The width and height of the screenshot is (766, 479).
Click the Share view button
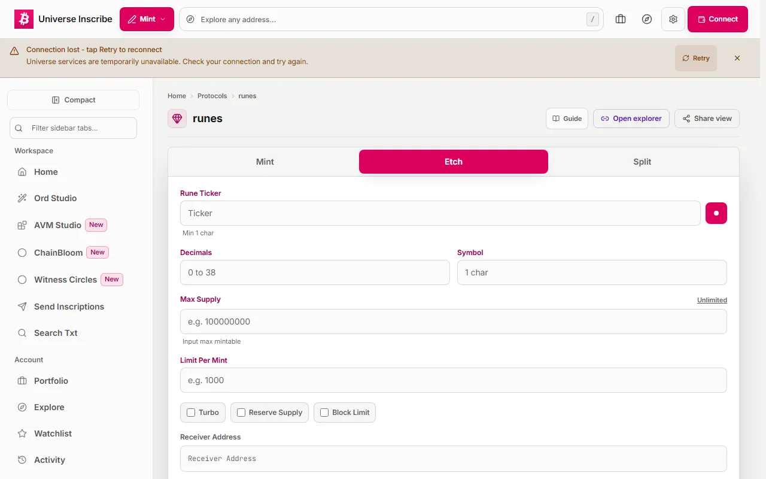pos(707,119)
